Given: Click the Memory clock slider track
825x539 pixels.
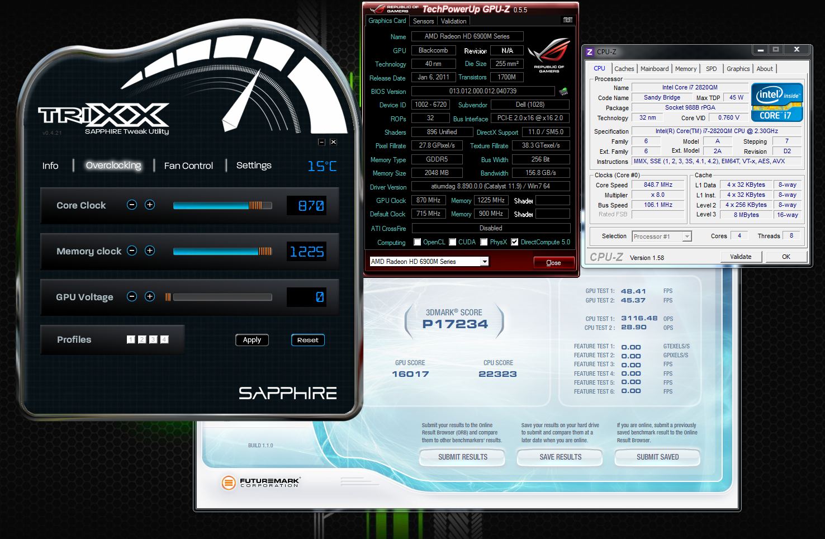Looking at the screenshot, I should pos(222,251).
